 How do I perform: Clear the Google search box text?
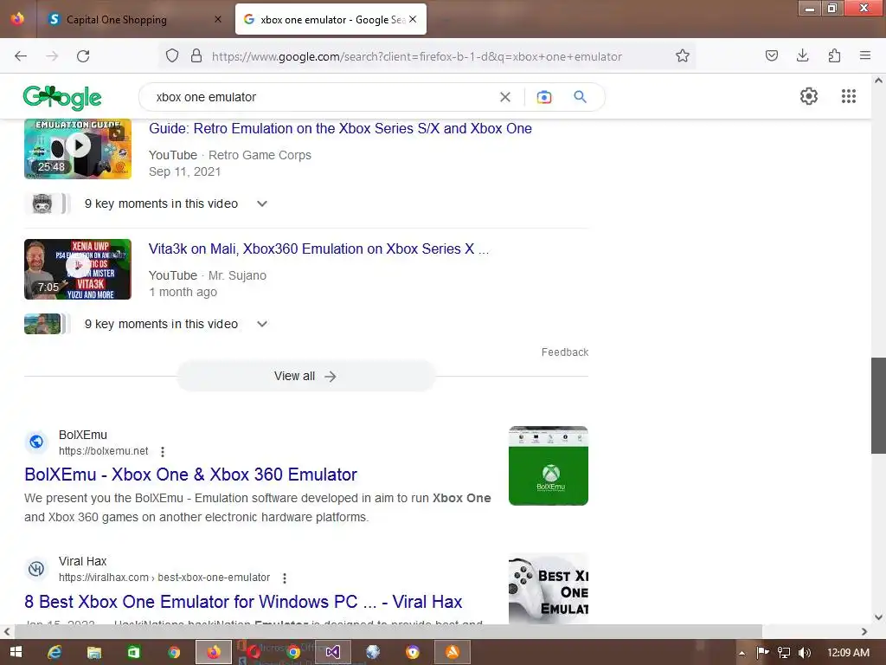coord(505,97)
